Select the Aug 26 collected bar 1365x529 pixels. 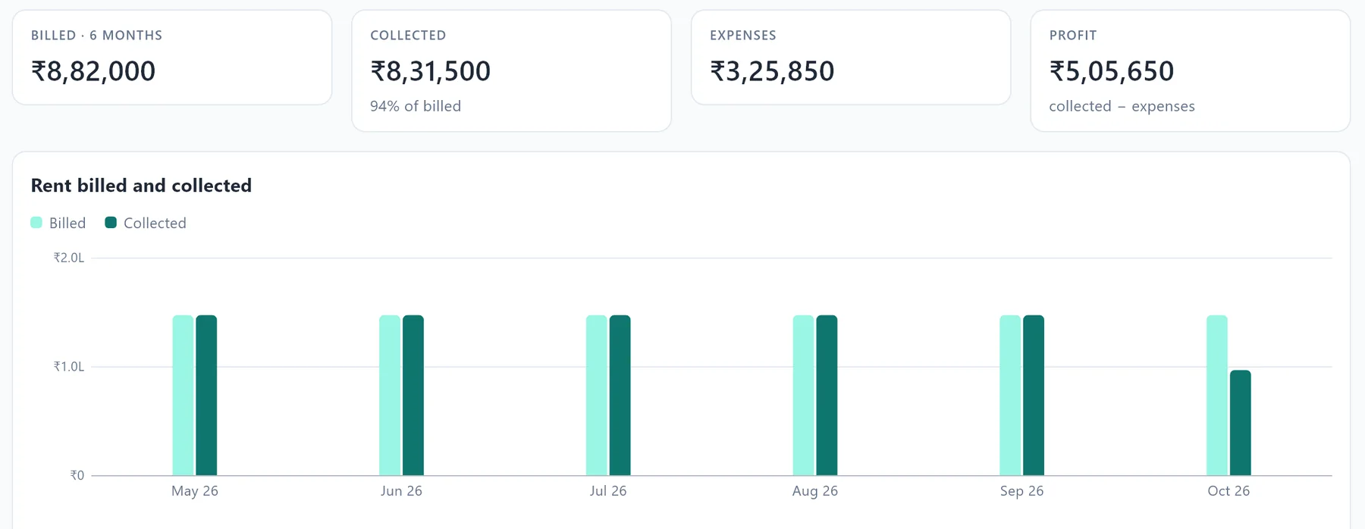click(827, 396)
